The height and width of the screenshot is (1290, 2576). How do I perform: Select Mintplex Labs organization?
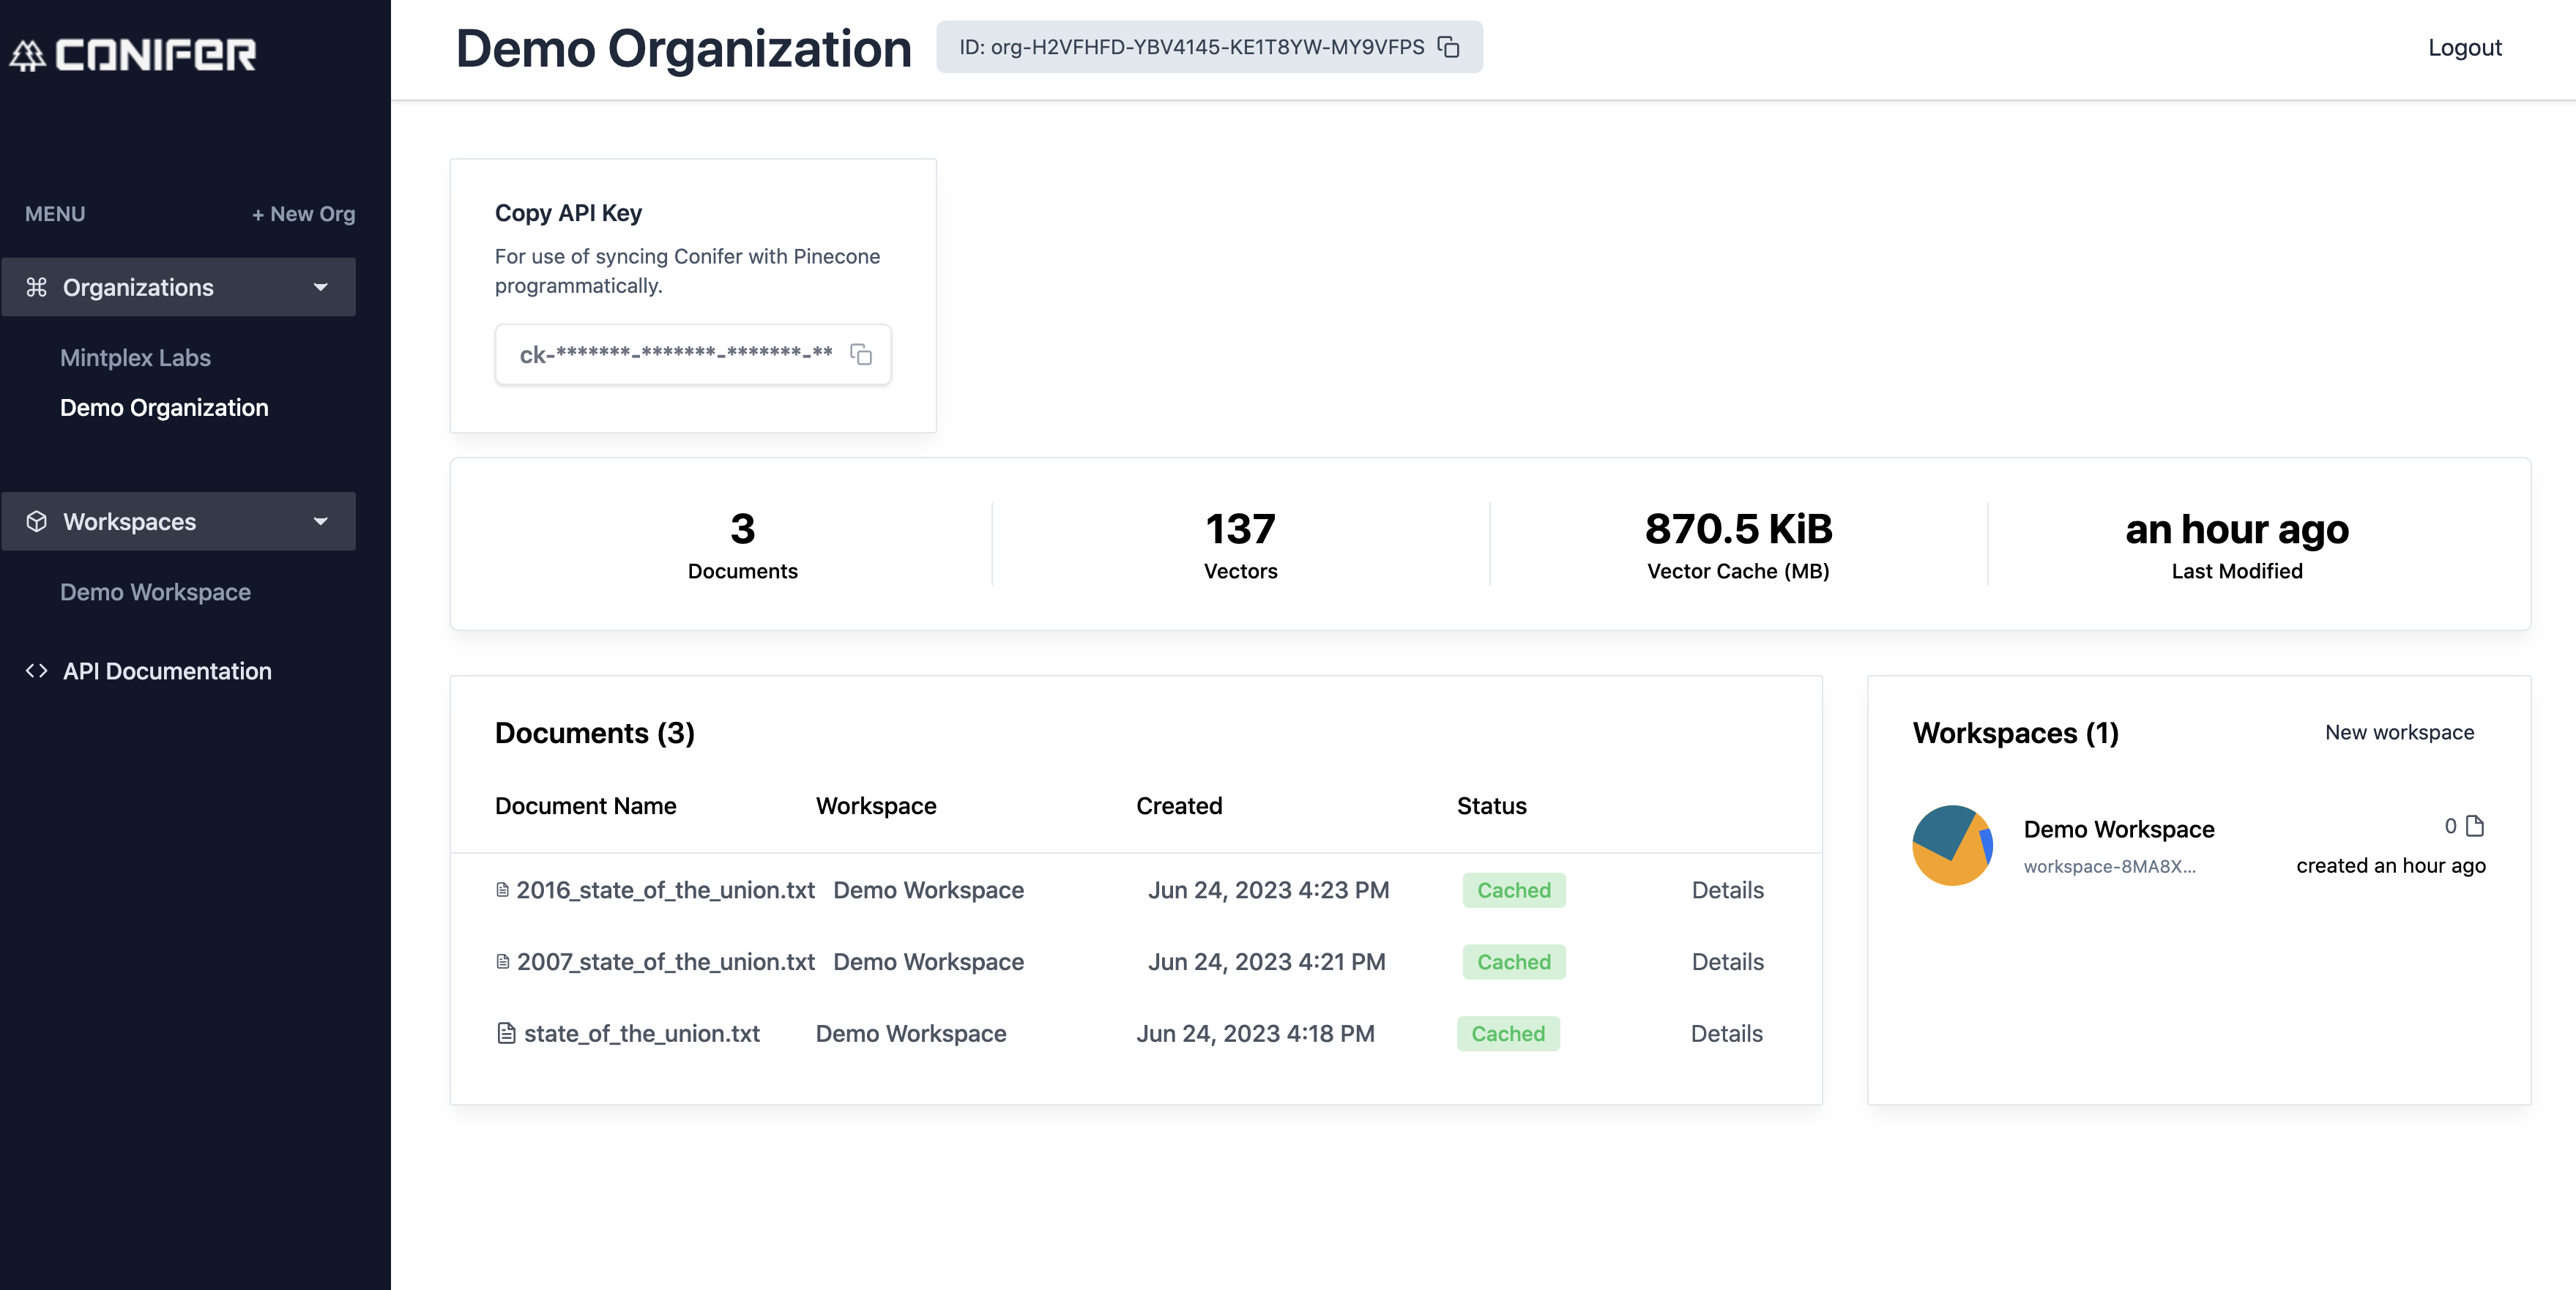tap(135, 358)
